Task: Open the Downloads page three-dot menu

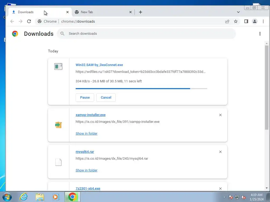Action: pyautogui.click(x=260, y=34)
